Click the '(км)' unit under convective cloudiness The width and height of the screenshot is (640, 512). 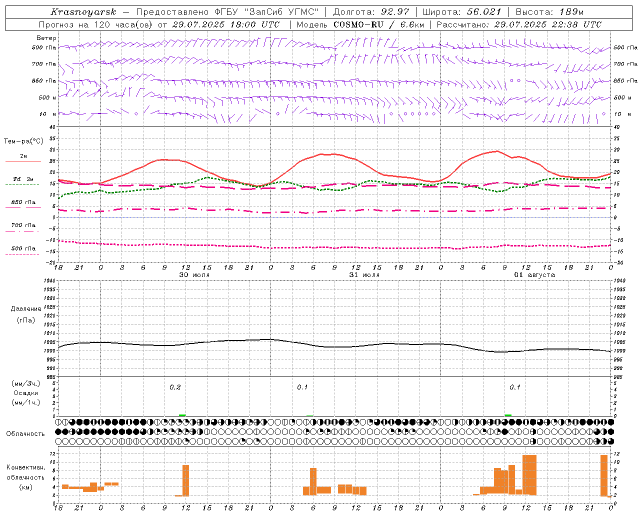tap(25, 486)
